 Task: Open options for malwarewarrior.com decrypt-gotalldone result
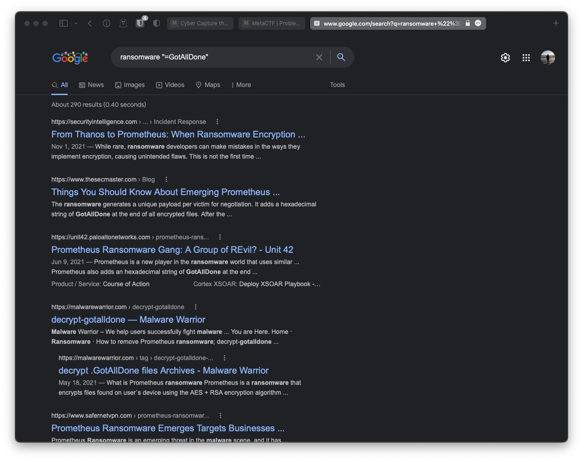(x=196, y=307)
